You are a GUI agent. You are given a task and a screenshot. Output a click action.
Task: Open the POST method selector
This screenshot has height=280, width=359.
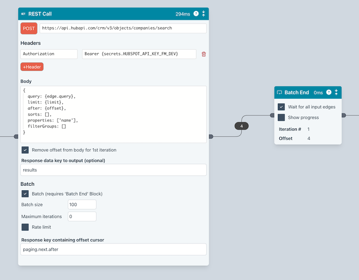[29, 28]
